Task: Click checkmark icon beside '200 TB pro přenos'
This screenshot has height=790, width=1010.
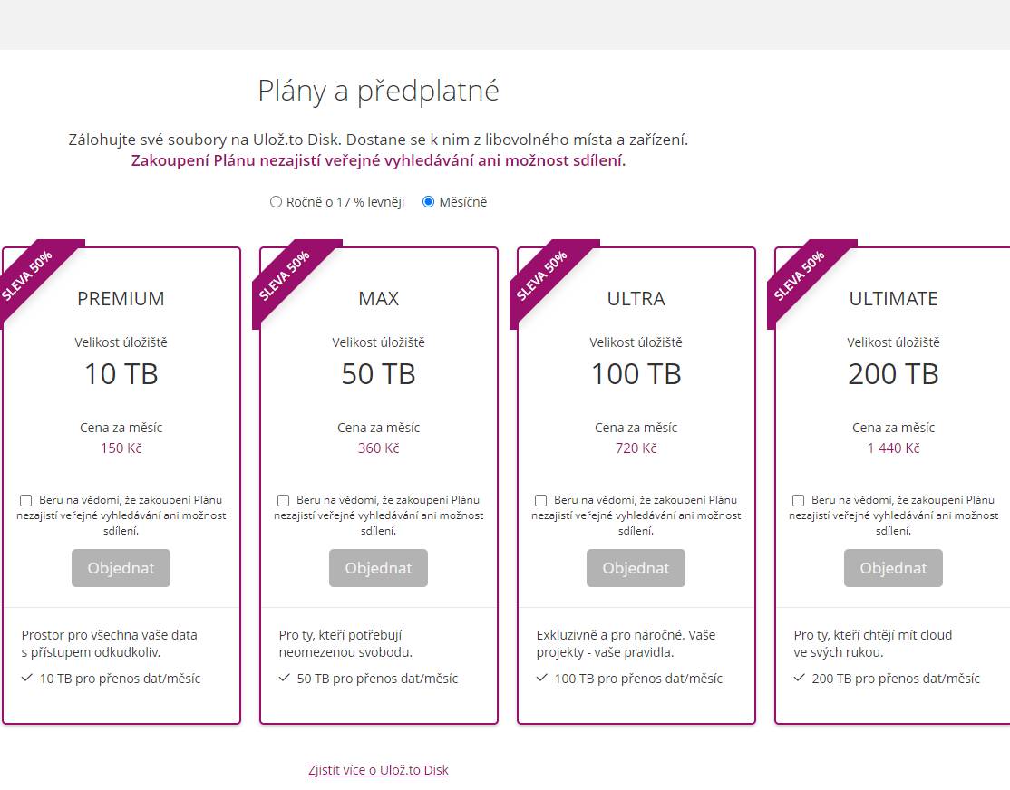Action: click(x=800, y=678)
